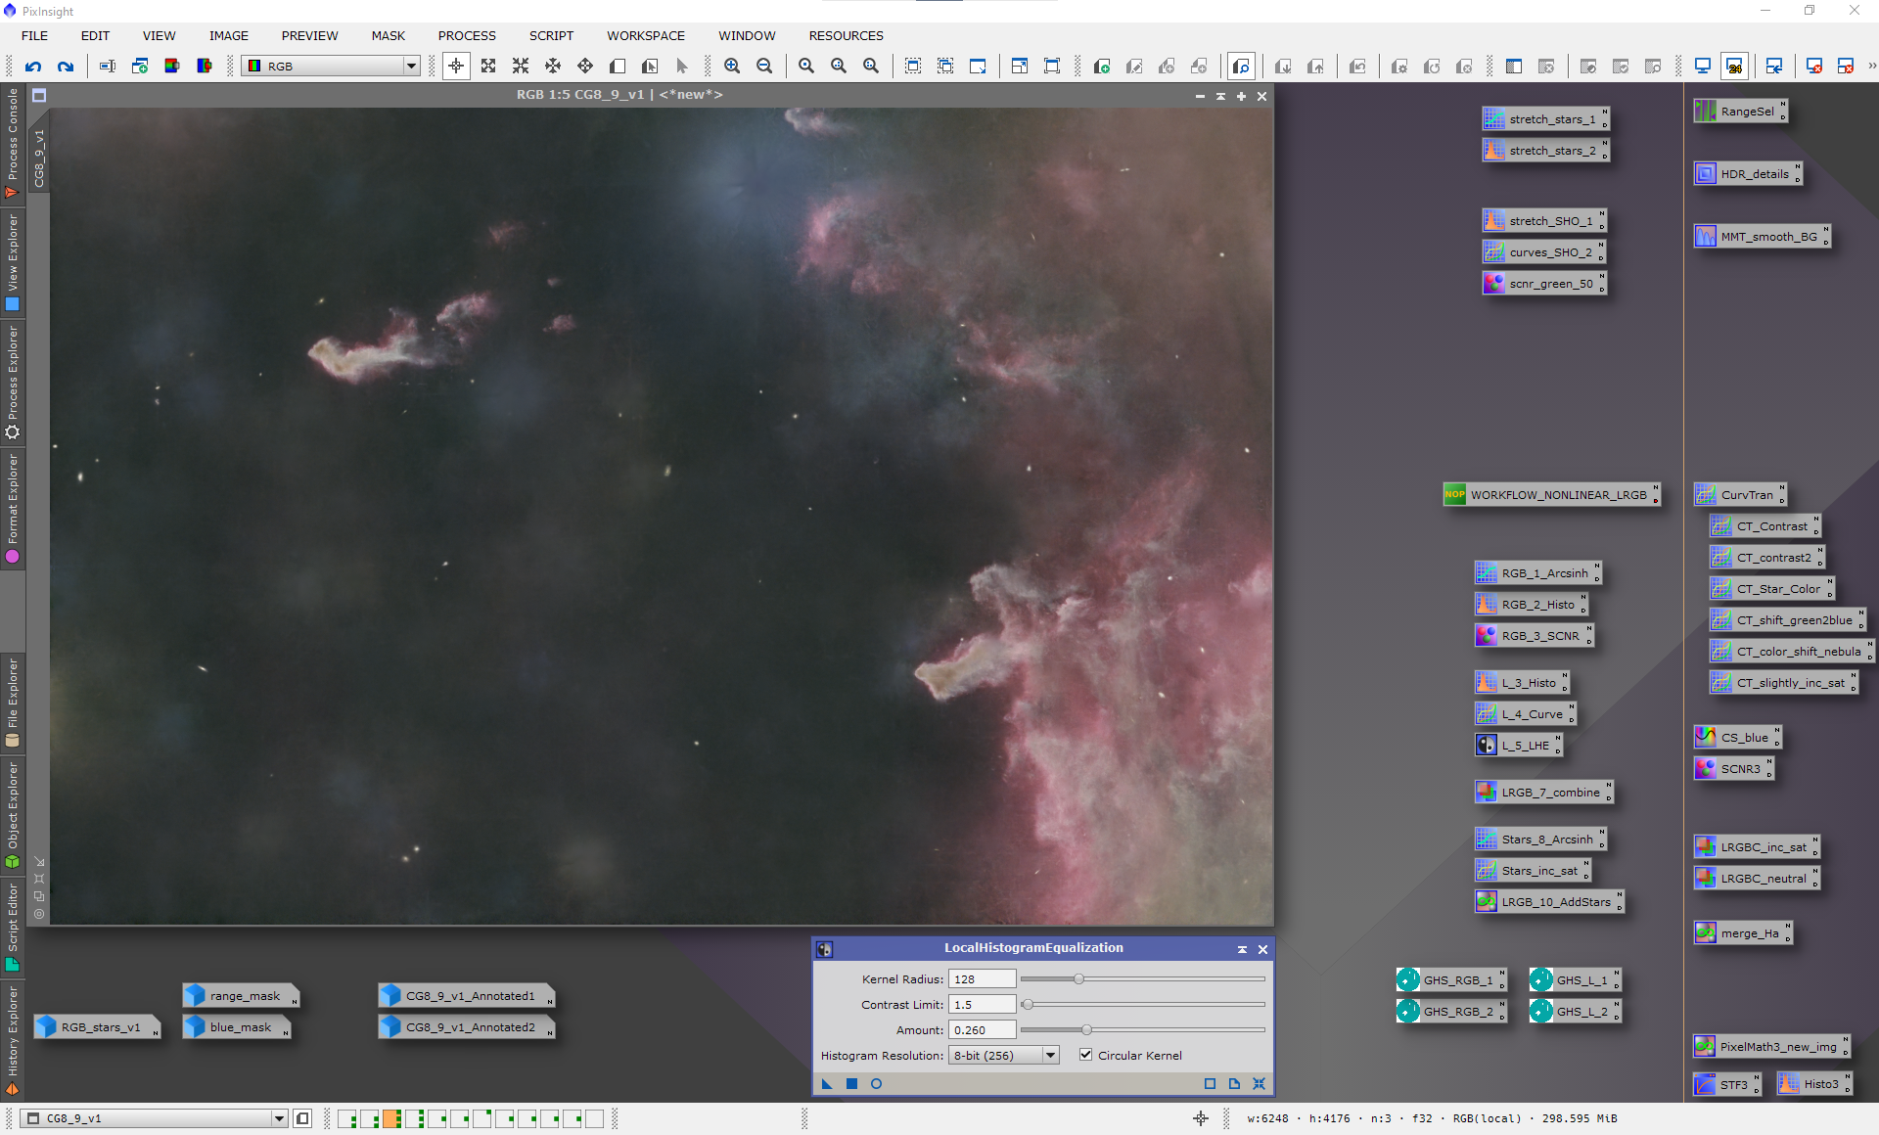Click the Contrast Limit value field
The height and width of the screenshot is (1135, 1879).
click(x=983, y=1005)
